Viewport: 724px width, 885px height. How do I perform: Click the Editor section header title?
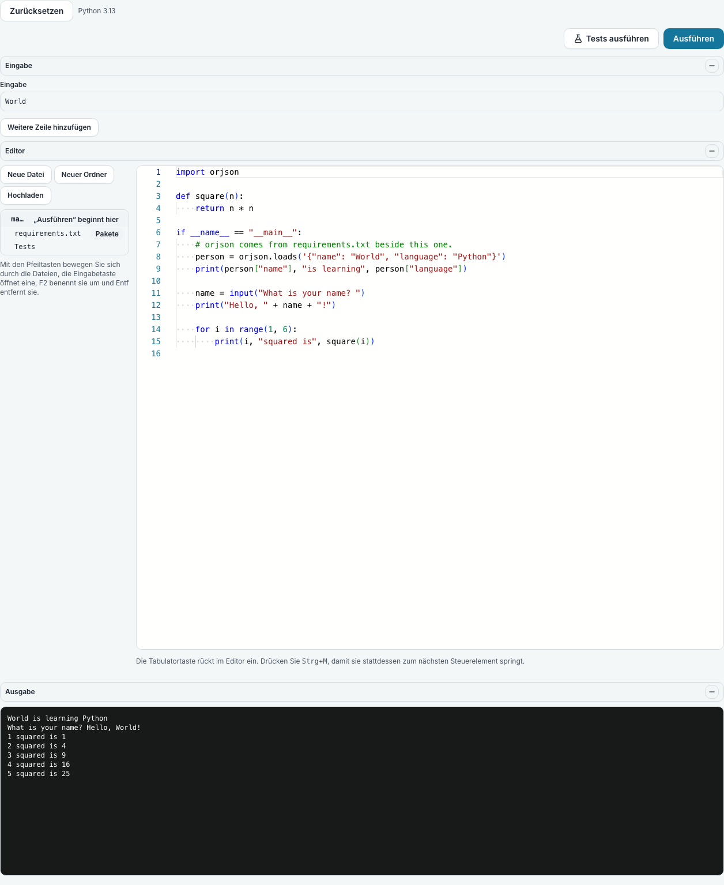[15, 151]
